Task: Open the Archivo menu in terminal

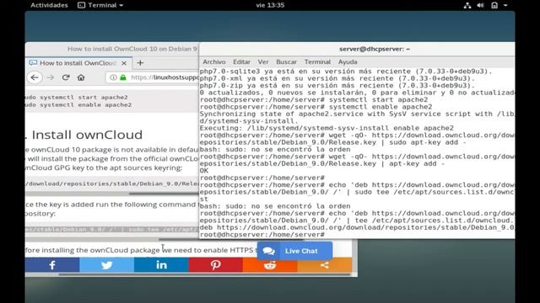Action: [214, 62]
